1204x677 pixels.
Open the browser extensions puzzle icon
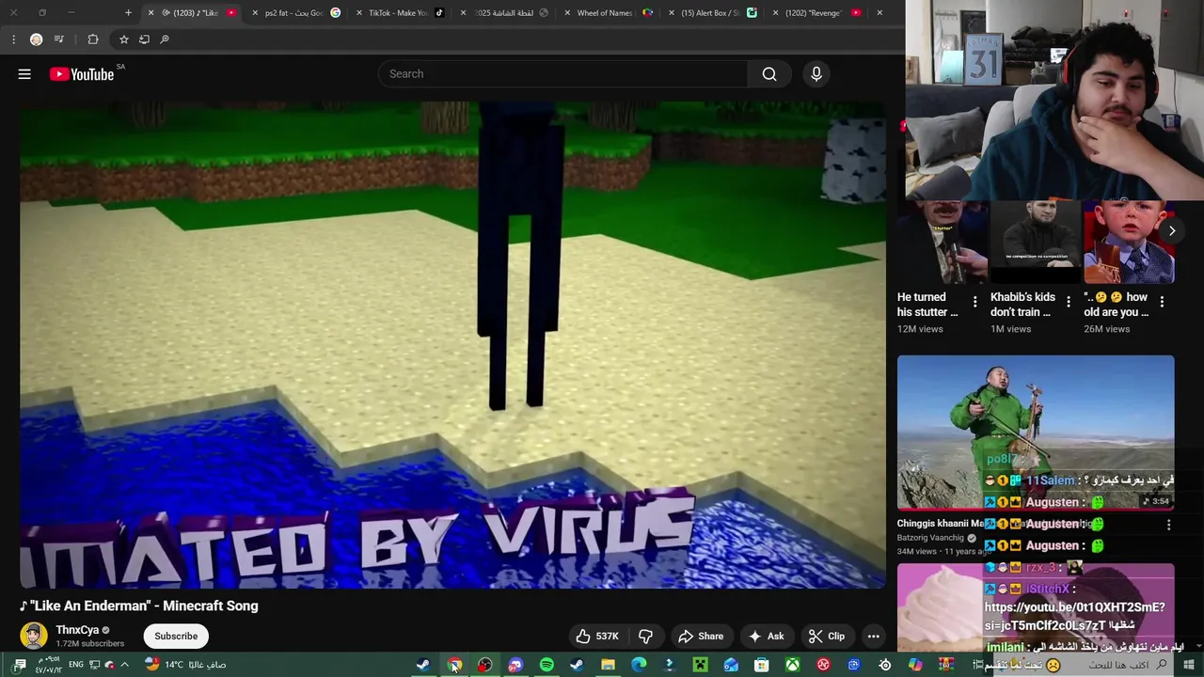(92, 39)
